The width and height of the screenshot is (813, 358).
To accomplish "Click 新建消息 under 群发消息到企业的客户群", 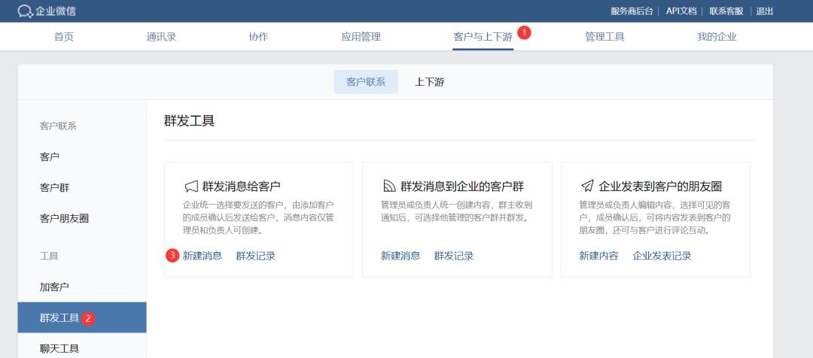I will tap(400, 256).
